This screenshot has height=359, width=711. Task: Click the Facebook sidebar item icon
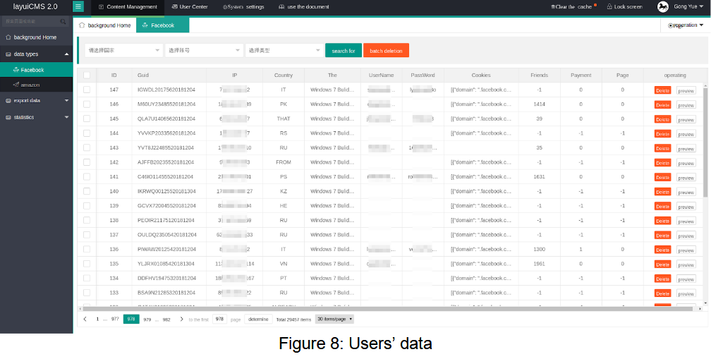click(x=16, y=70)
